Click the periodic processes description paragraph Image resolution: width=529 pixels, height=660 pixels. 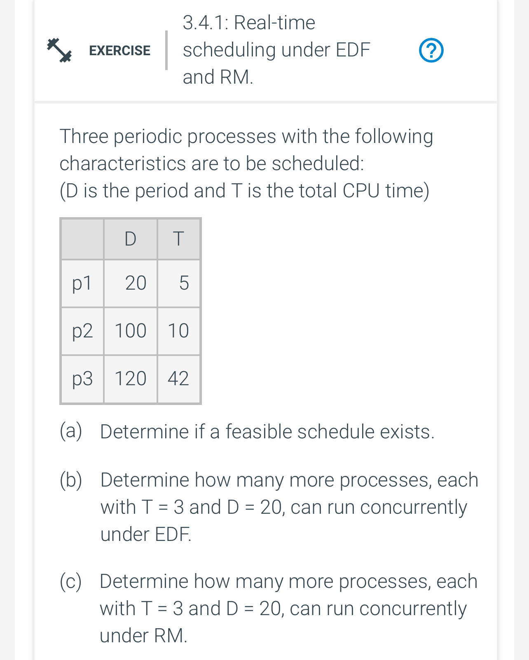246,163
